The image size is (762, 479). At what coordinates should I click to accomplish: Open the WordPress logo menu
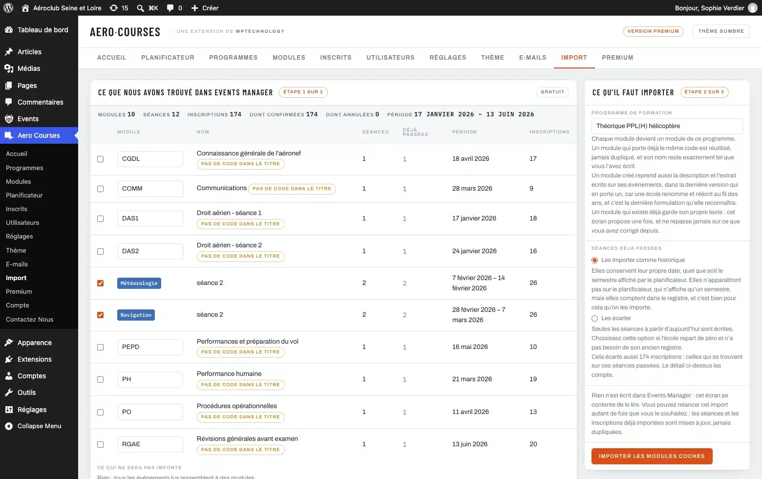pos(8,8)
